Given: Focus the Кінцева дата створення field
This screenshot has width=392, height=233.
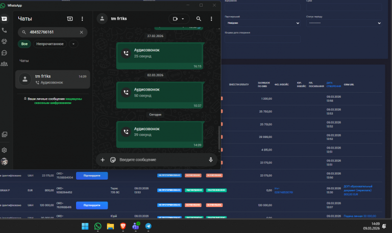Looking at the screenshot, I should [x=262, y=39].
